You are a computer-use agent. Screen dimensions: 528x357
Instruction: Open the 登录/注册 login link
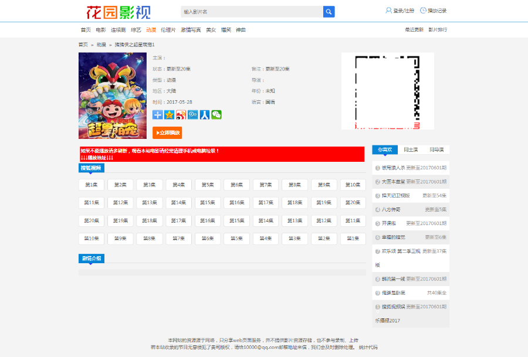404,11
